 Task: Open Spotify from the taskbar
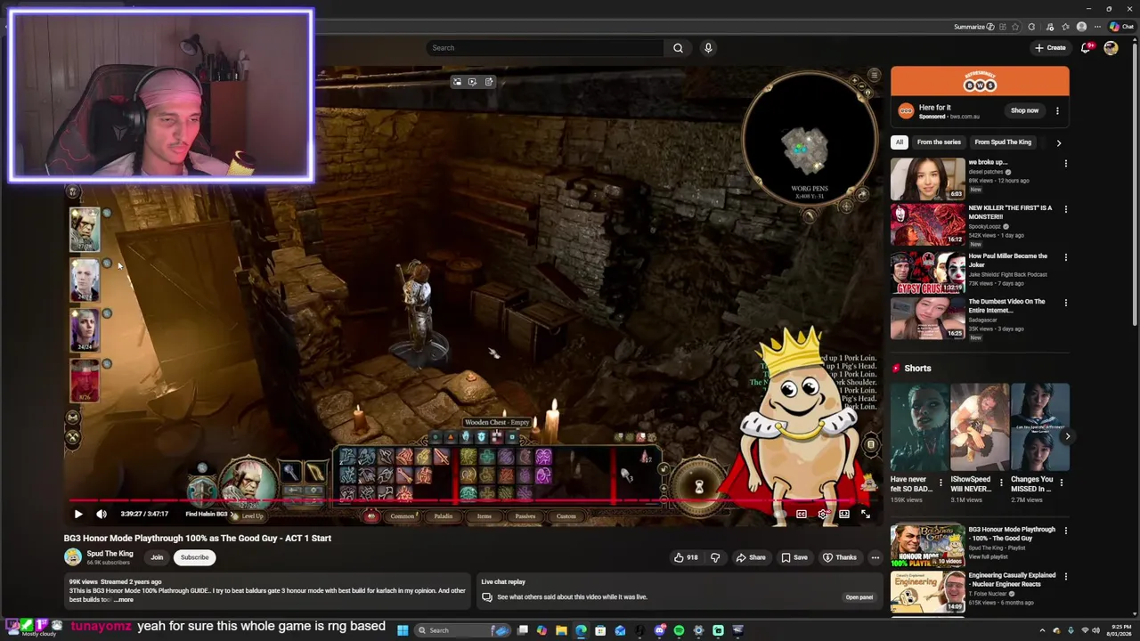pyautogui.click(x=679, y=630)
